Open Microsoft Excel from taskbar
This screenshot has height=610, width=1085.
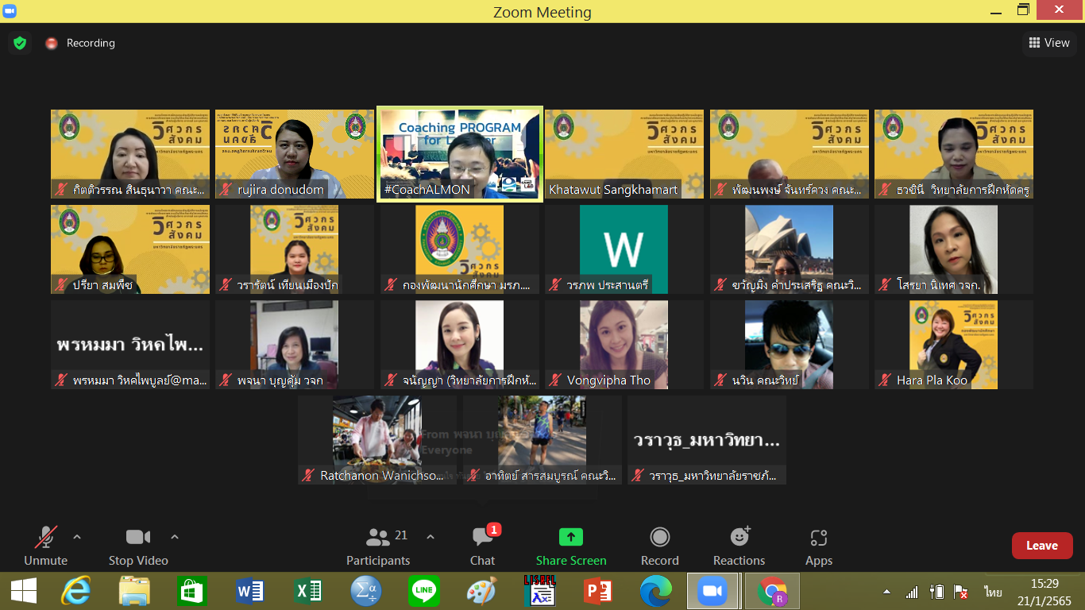pos(308,591)
